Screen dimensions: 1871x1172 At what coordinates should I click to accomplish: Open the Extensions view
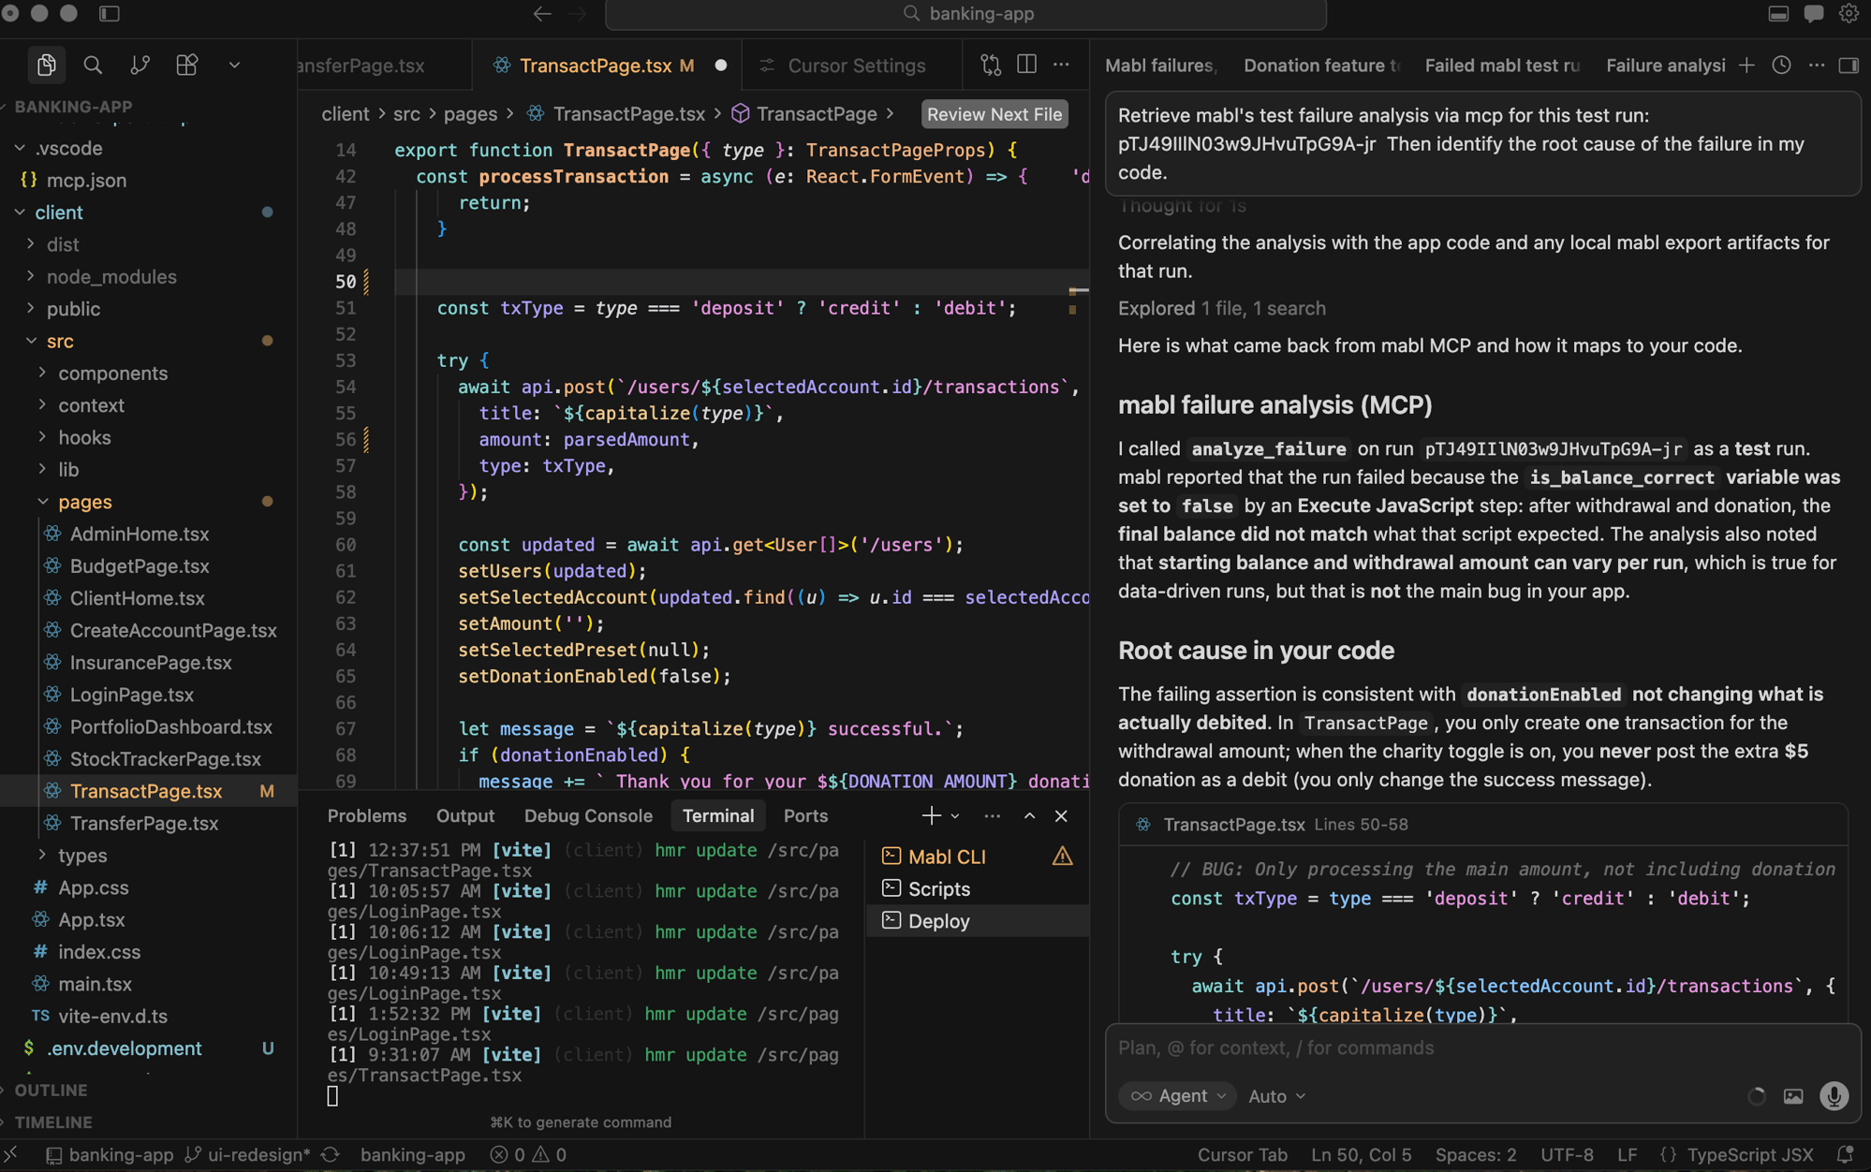click(186, 65)
